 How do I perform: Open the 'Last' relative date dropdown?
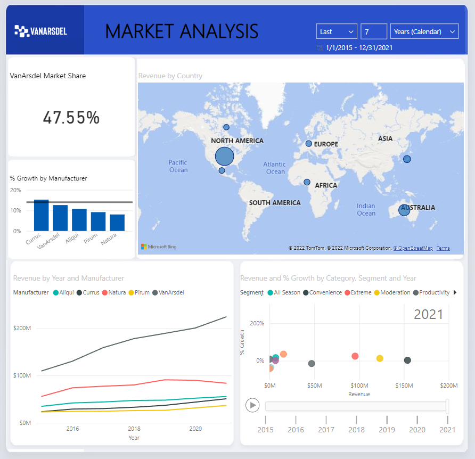point(337,31)
